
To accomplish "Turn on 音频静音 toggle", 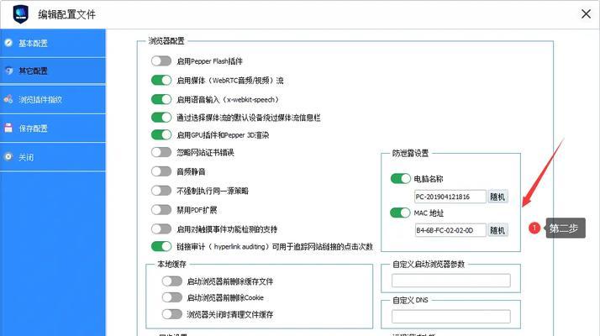I will tap(161, 171).
